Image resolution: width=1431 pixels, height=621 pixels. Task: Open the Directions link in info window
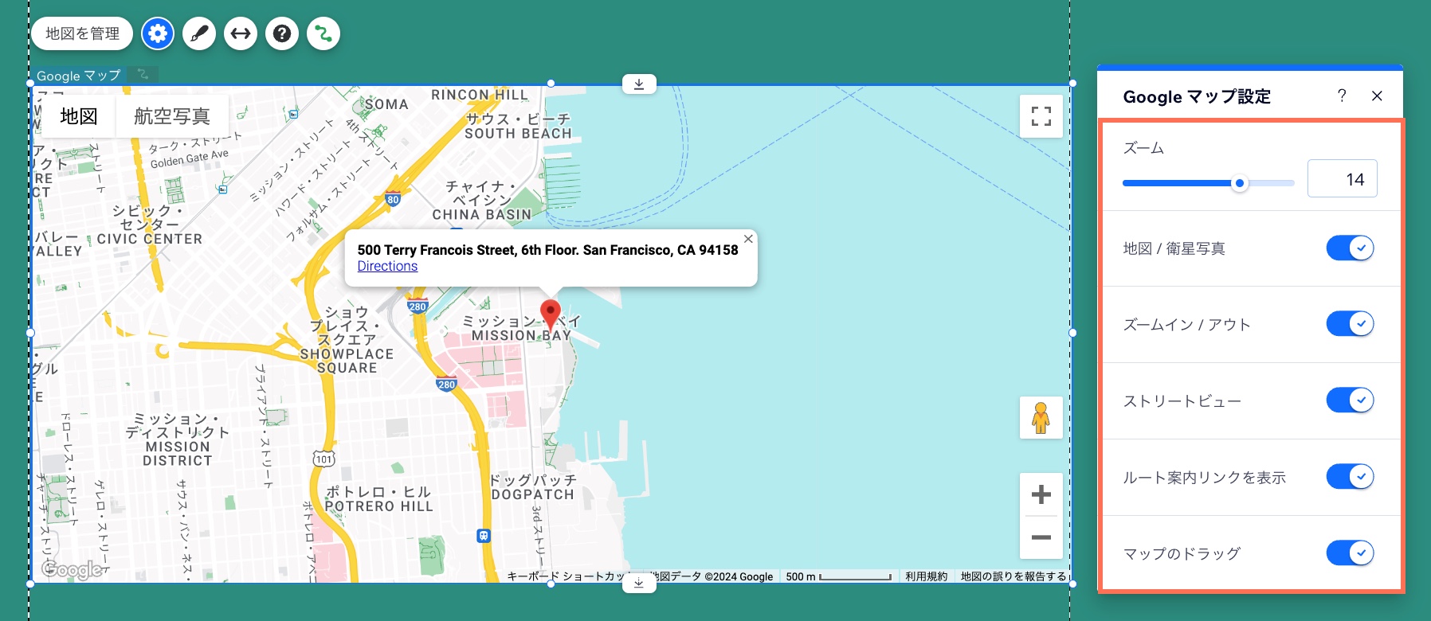point(387,266)
